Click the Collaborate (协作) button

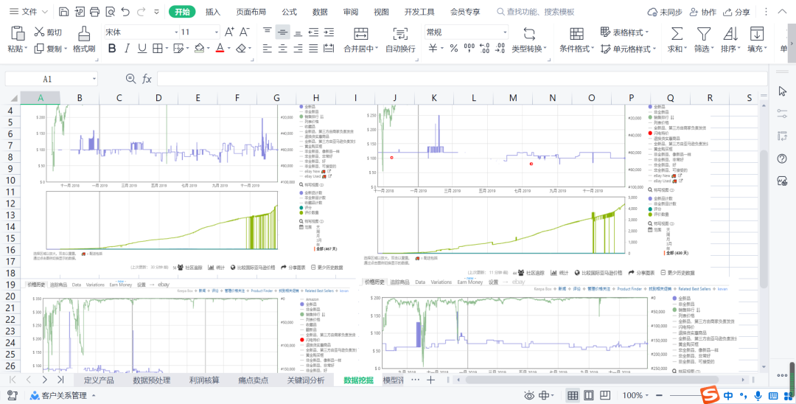point(702,12)
